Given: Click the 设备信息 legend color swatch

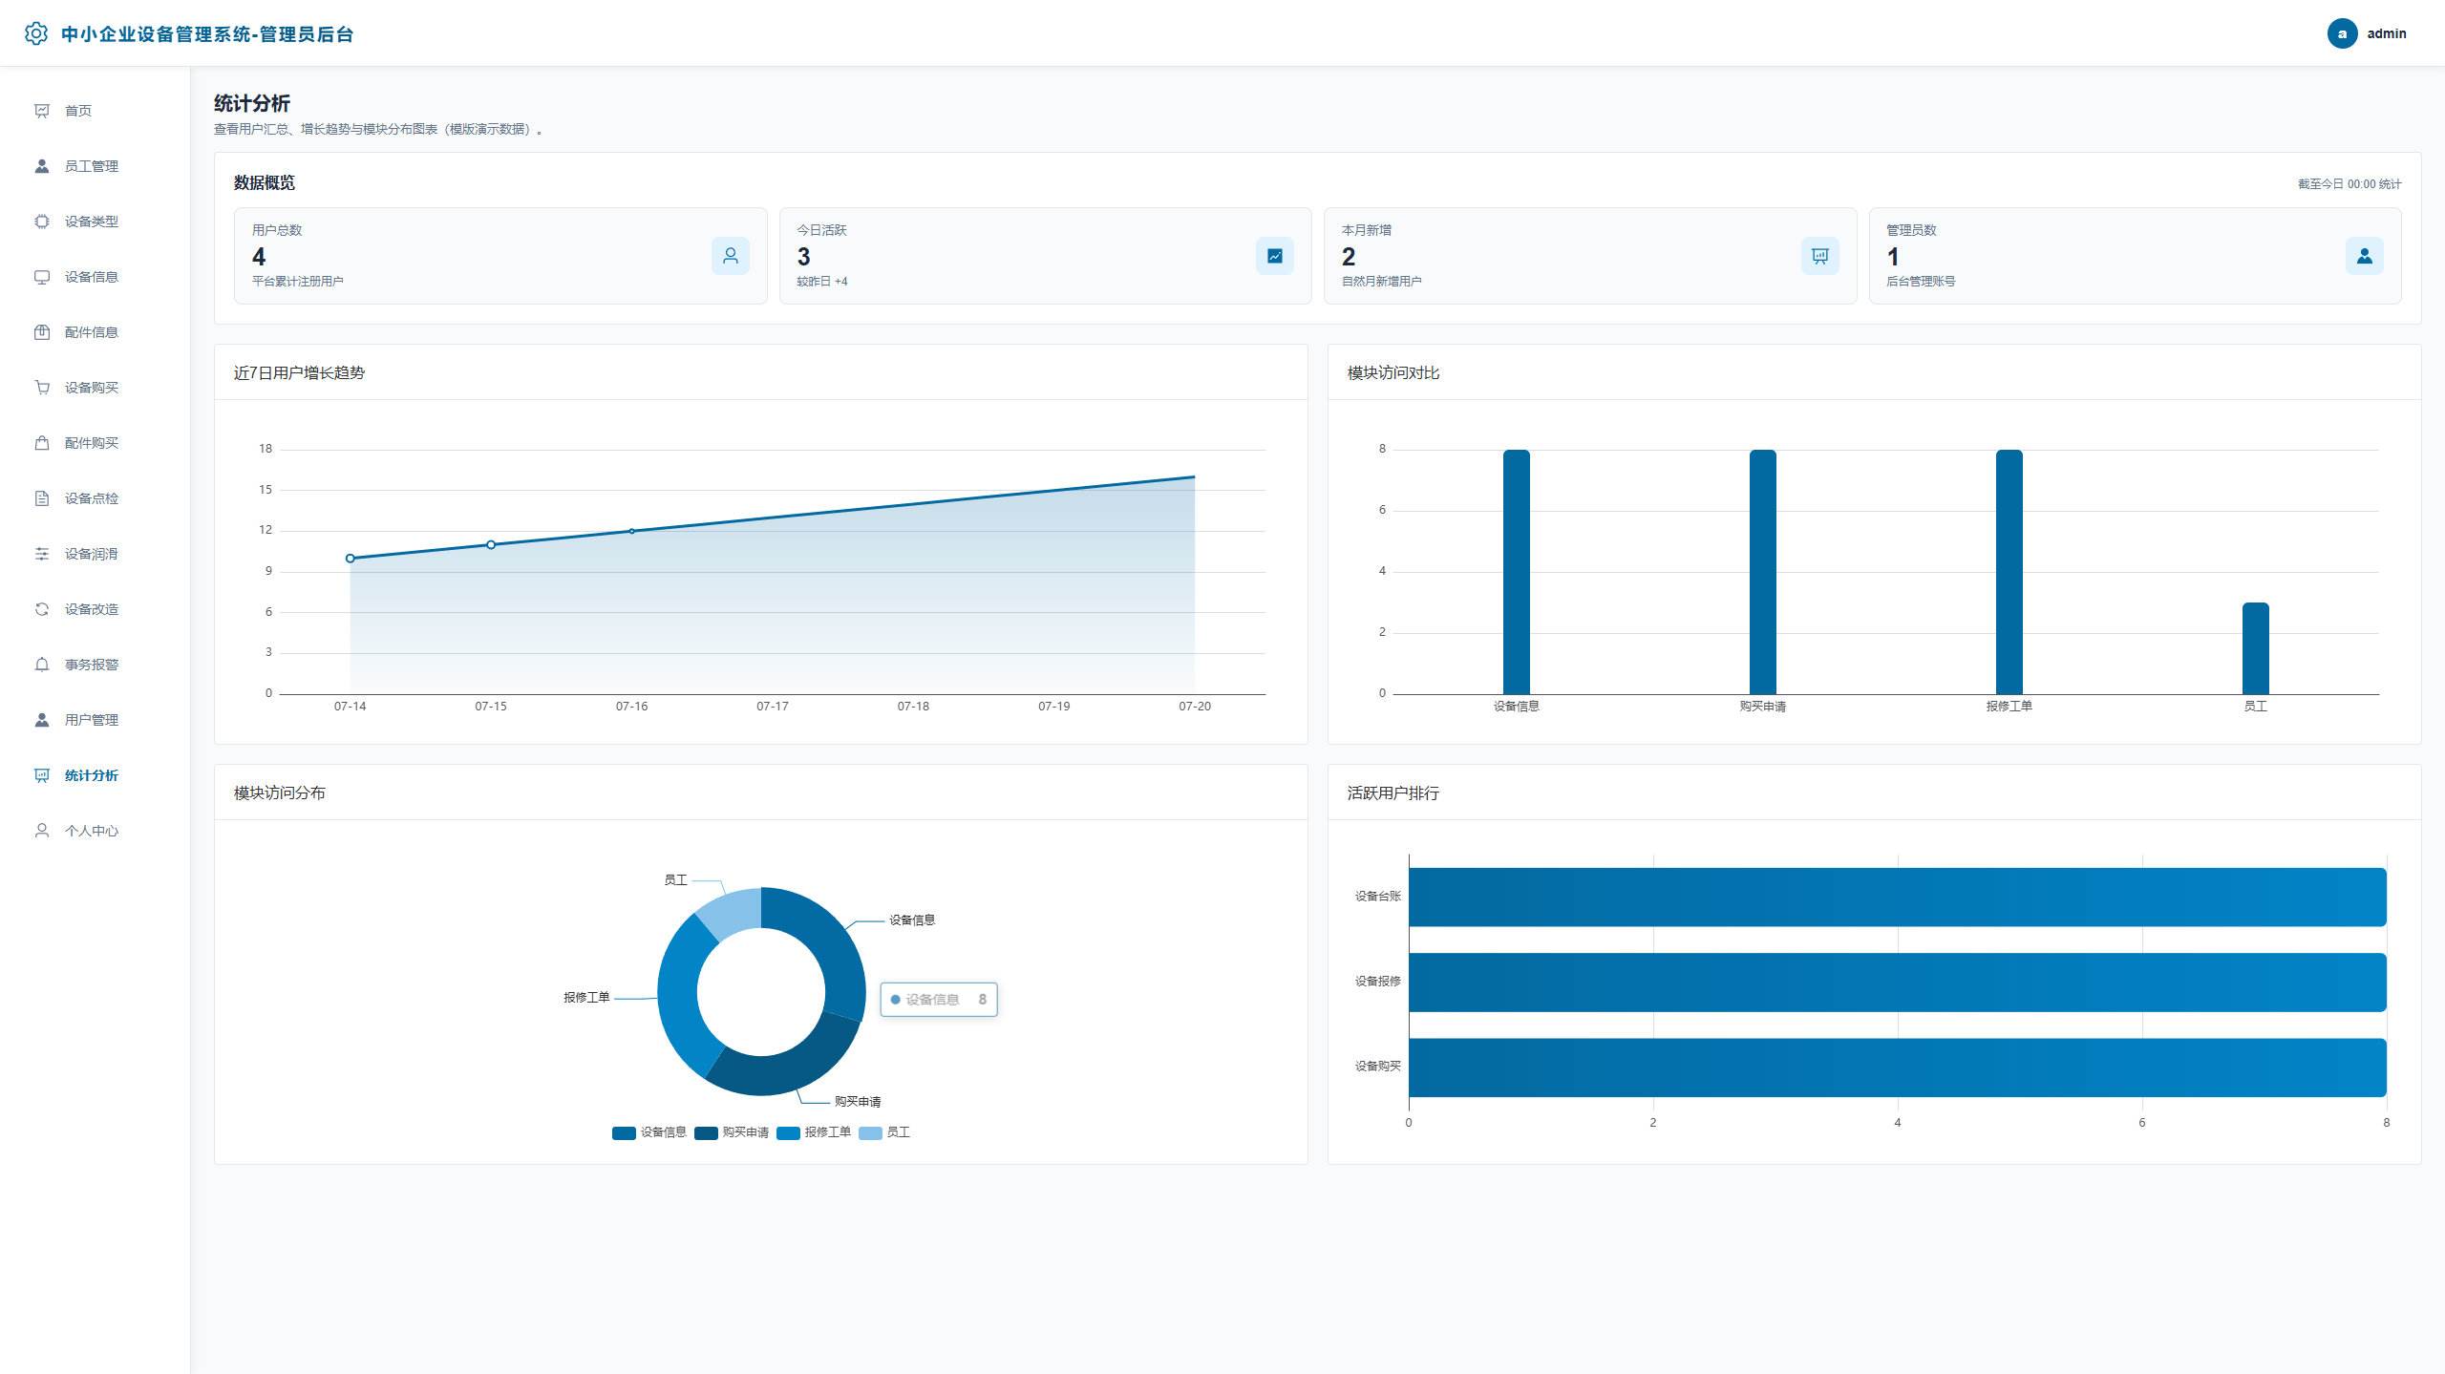Looking at the screenshot, I should 624,1132.
